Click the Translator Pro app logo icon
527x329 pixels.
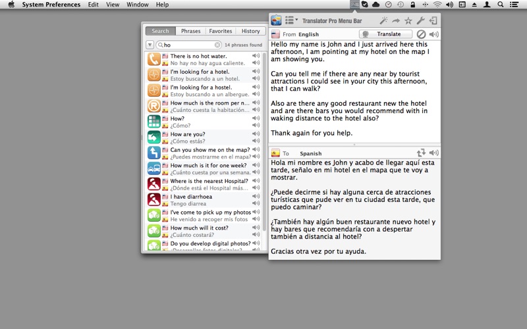pyautogui.click(x=276, y=20)
